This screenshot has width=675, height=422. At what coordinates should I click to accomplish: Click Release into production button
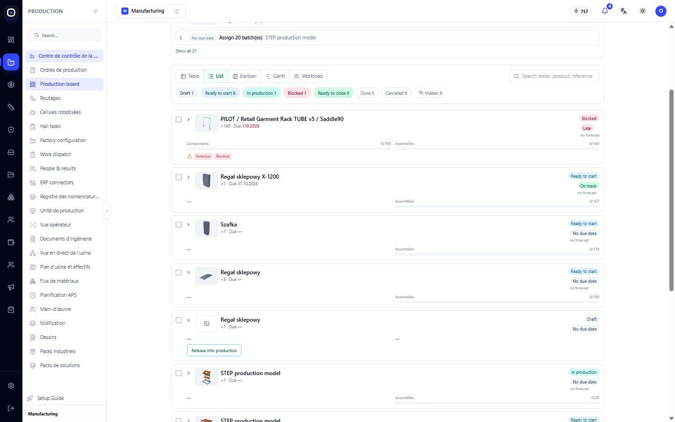point(214,350)
